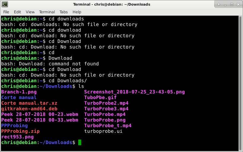This screenshot has height=152, width=243.
Task: Click the turboprobe.ui filename
Action: (103, 131)
